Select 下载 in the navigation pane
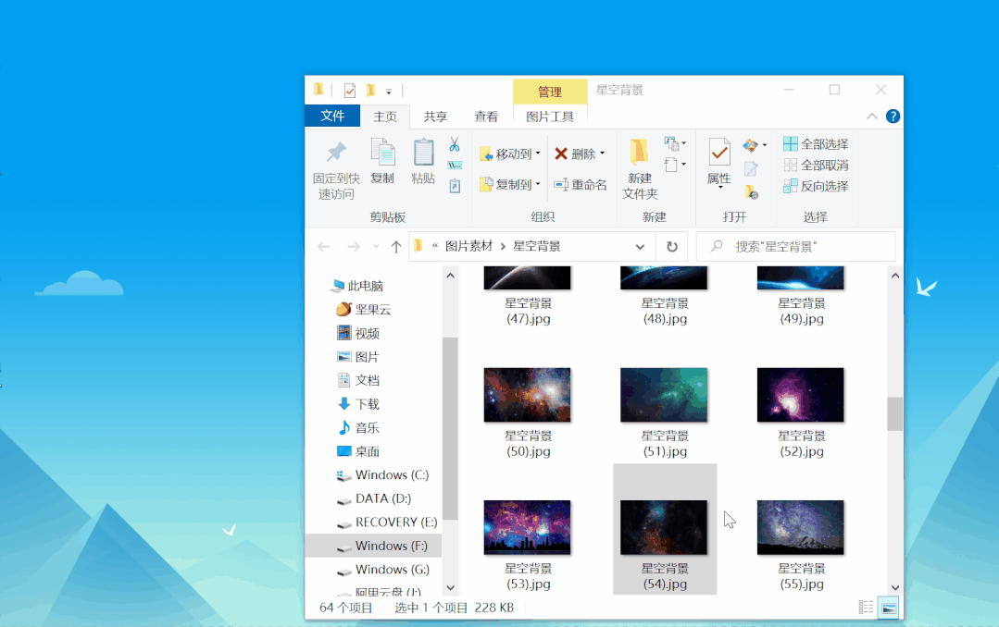 coord(358,403)
